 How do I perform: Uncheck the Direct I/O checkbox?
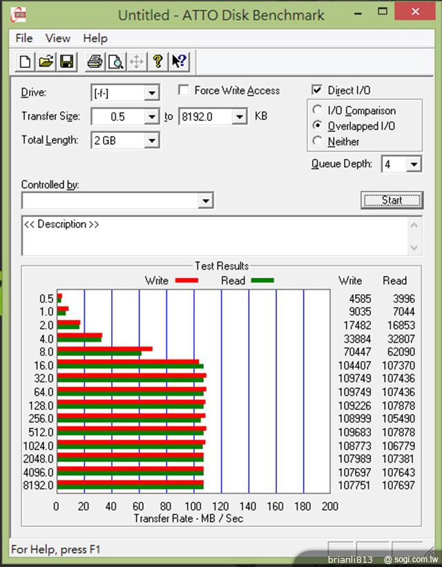(317, 91)
